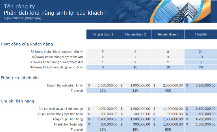Select the 'Phân tích lợi nhuận' section heading

tap(20, 78)
